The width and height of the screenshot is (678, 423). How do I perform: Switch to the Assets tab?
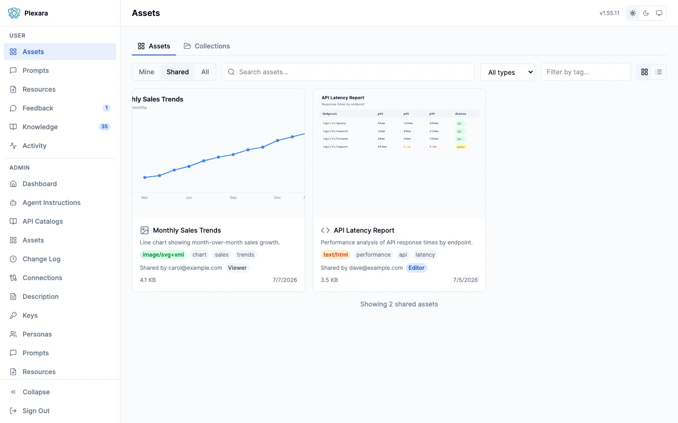click(x=154, y=46)
